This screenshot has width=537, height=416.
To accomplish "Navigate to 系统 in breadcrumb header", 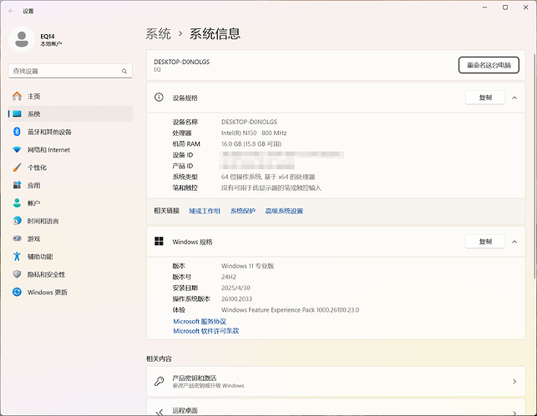I will point(158,34).
